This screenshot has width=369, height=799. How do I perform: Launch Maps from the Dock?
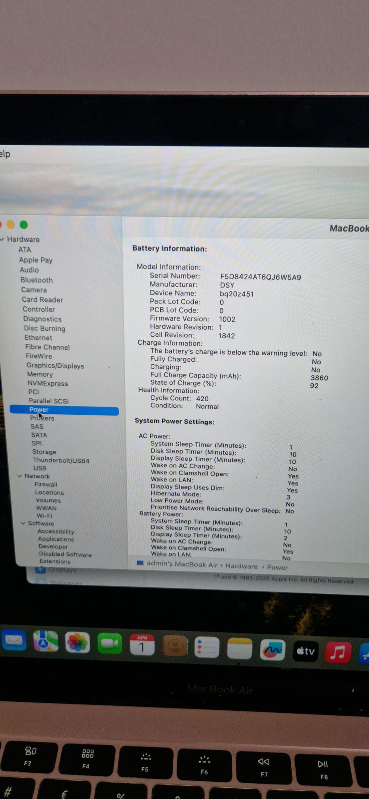45,641
